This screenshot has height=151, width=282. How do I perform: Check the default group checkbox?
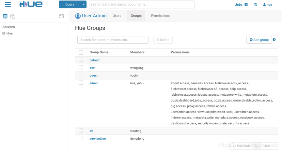pyautogui.click(x=81, y=60)
